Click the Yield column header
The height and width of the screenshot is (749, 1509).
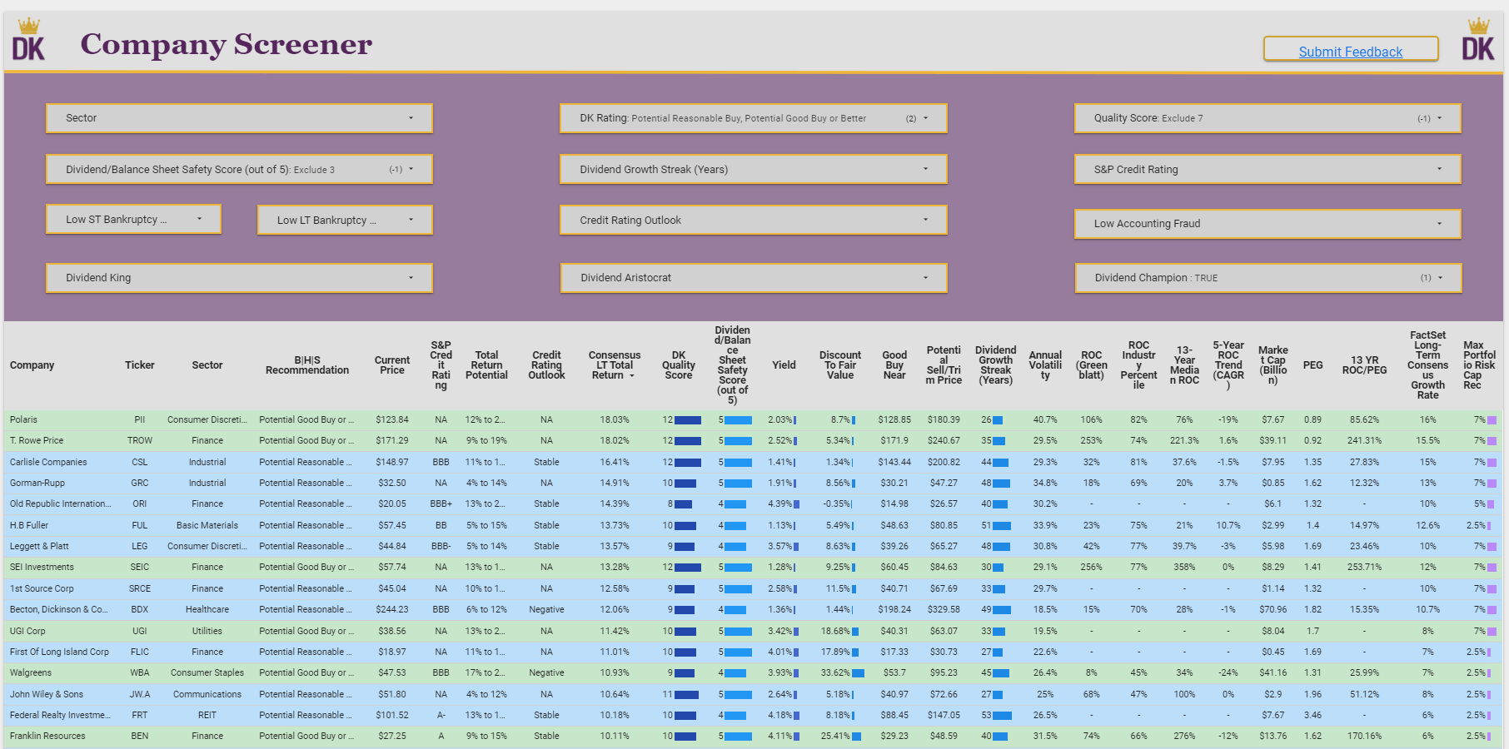[x=784, y=365]
